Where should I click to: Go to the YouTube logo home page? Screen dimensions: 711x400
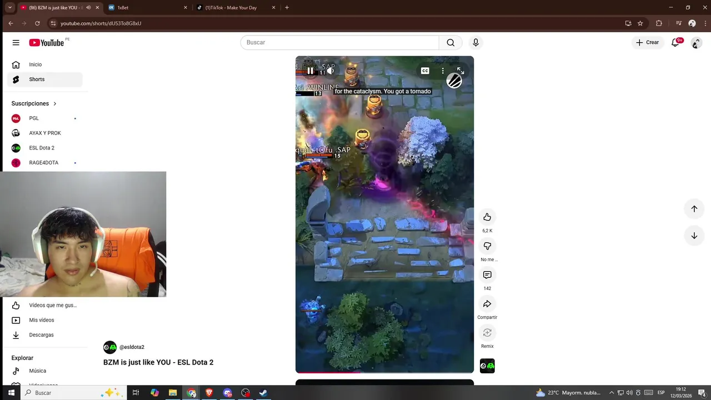[x=47, y=43]
